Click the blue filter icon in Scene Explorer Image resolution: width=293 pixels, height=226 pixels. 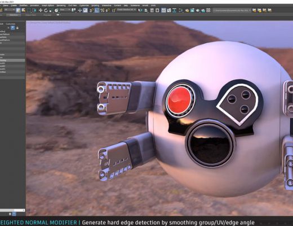click(x=12, y=28)
